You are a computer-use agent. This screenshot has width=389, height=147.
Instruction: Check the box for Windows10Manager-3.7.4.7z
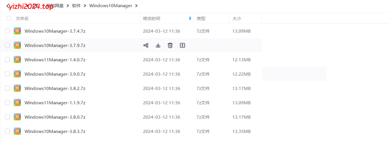pyautogui.click(x=8, y=31)
